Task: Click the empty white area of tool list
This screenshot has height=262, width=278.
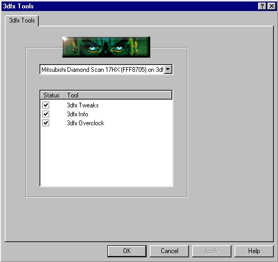Action: click(106, 156)
